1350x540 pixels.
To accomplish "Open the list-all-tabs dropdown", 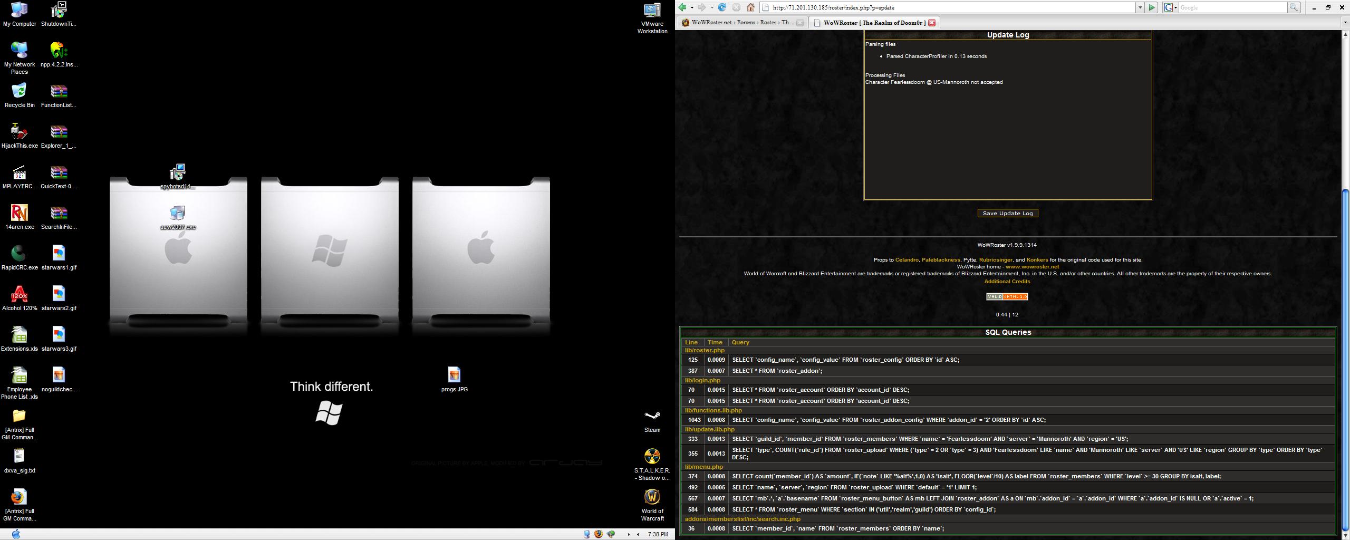I will pos(1345,23).
